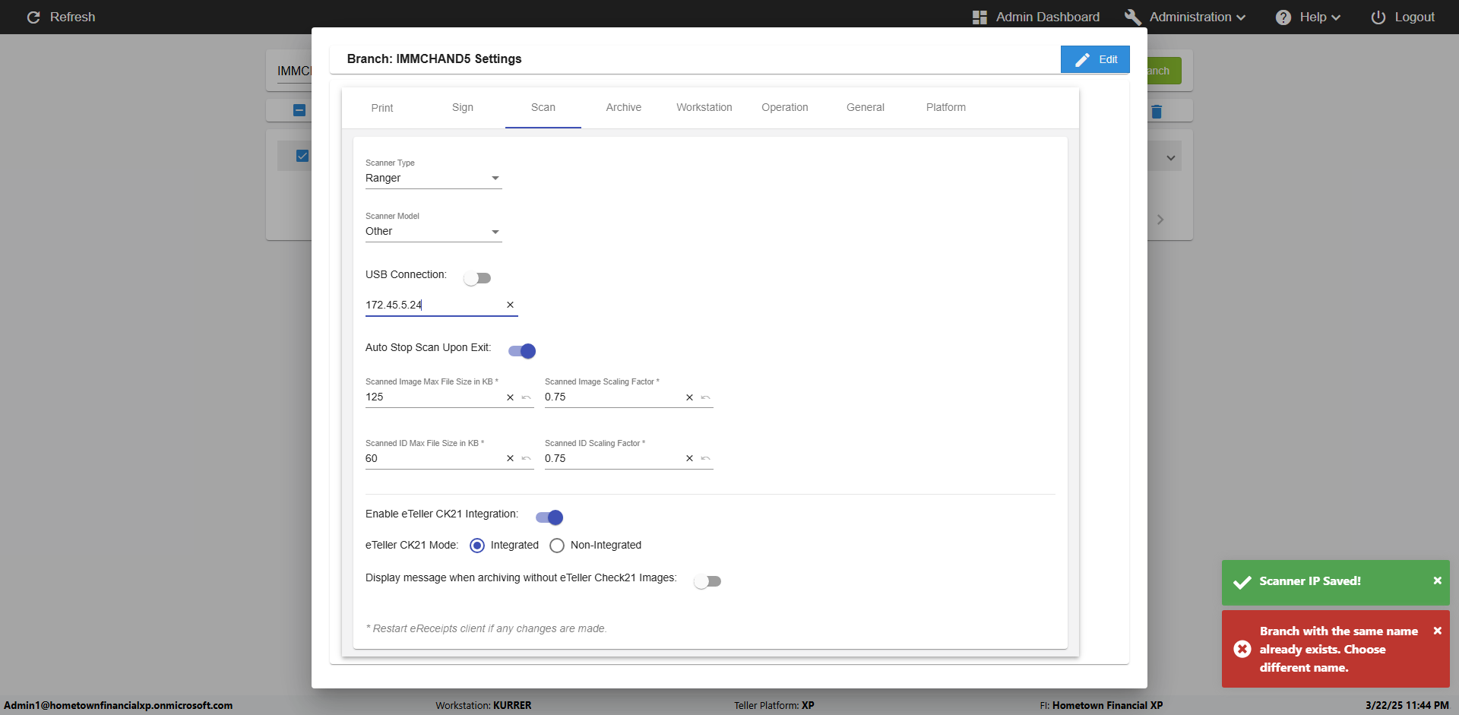
Task: Switch to the Archive tab
Action: click(624, 107)
